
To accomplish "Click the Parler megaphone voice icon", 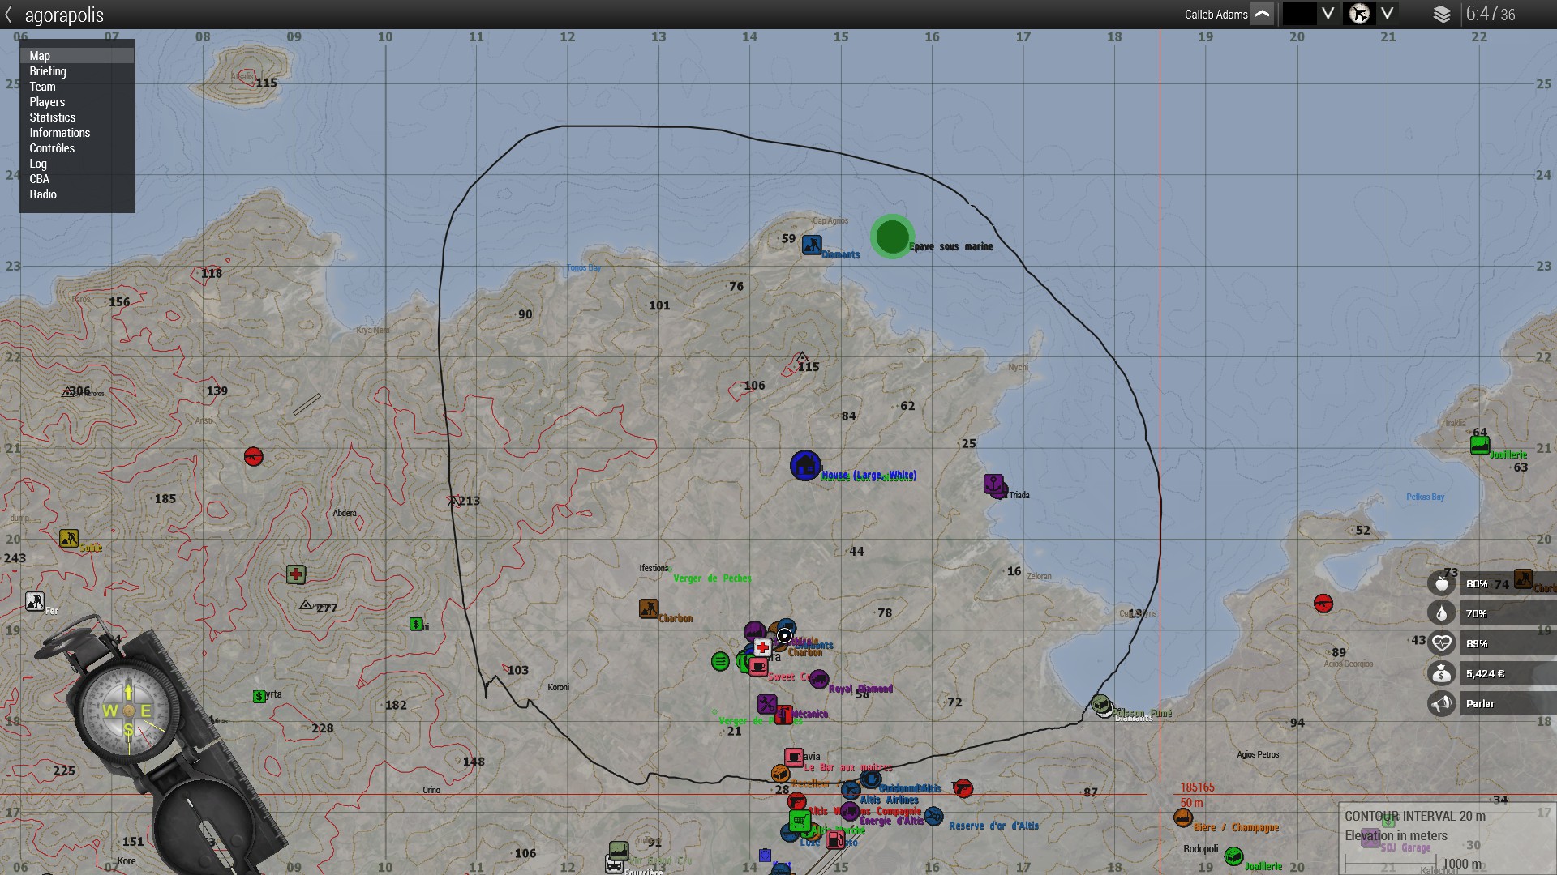I will [1441, 703].
